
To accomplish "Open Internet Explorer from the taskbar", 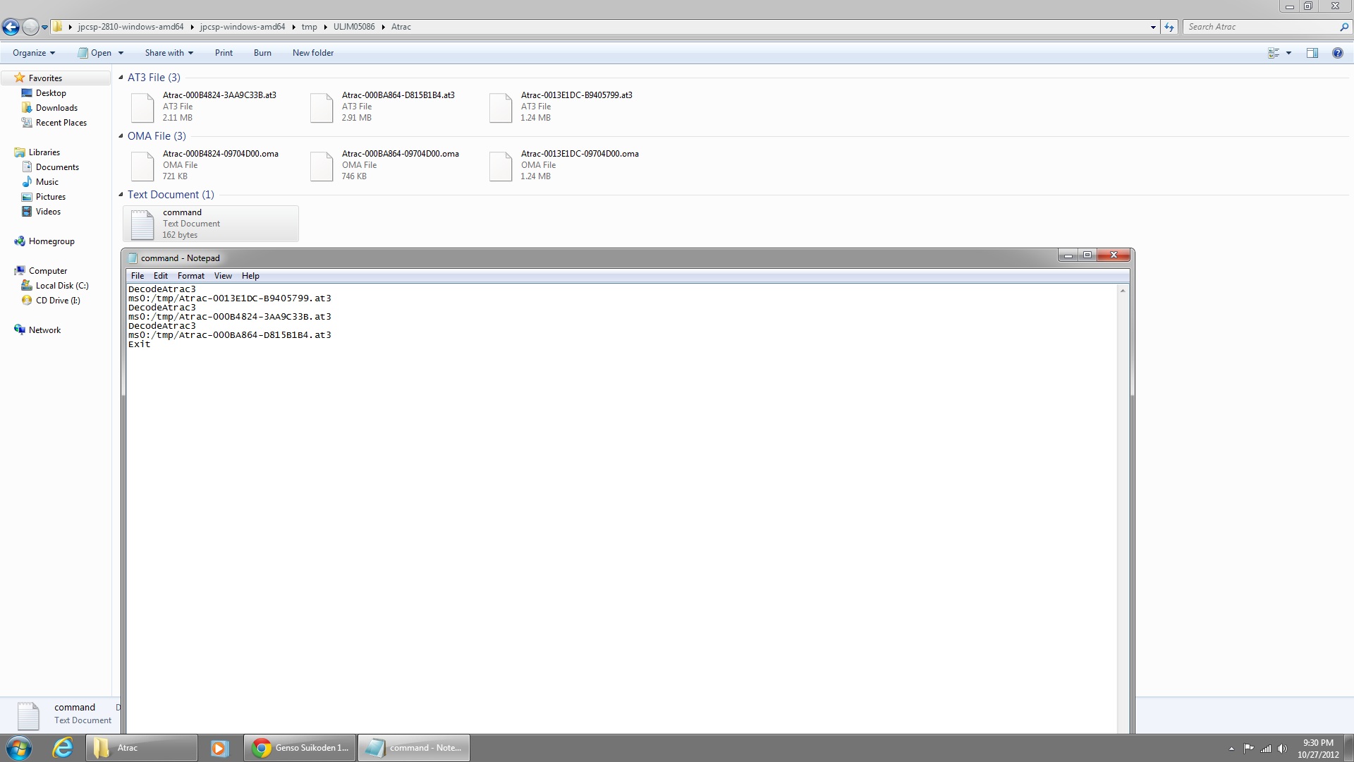I will [x=63, y=748].
